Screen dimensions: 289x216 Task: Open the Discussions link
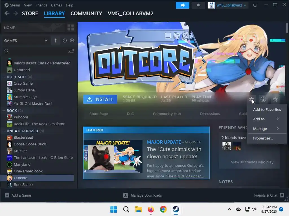[210, 114]
